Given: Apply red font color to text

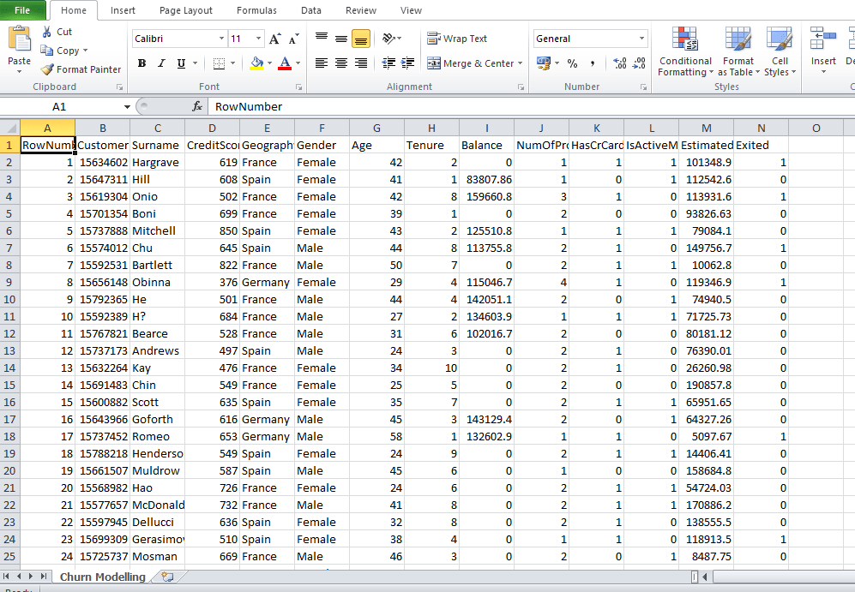Looking at the screenshot, I should [284, 63].
